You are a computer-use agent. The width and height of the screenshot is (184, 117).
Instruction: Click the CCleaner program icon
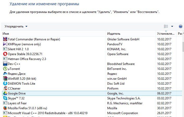[x=5, y=89]
